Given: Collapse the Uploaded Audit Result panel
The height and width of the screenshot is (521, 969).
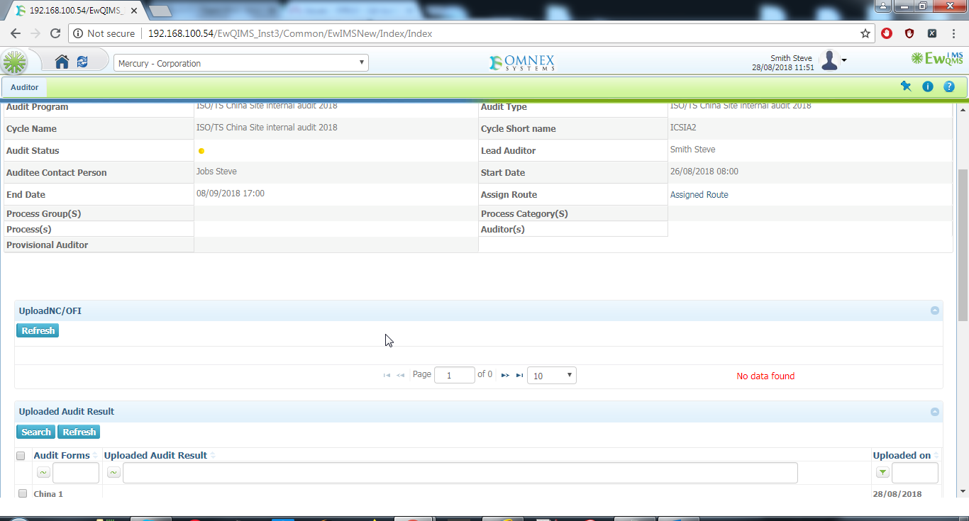Looking at the screenshot, I should 935,412.
